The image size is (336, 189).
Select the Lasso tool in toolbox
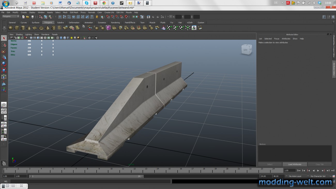pos(4,44)
